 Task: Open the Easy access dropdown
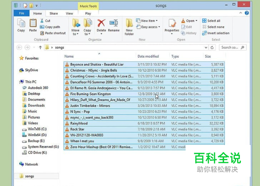[148, 27]
